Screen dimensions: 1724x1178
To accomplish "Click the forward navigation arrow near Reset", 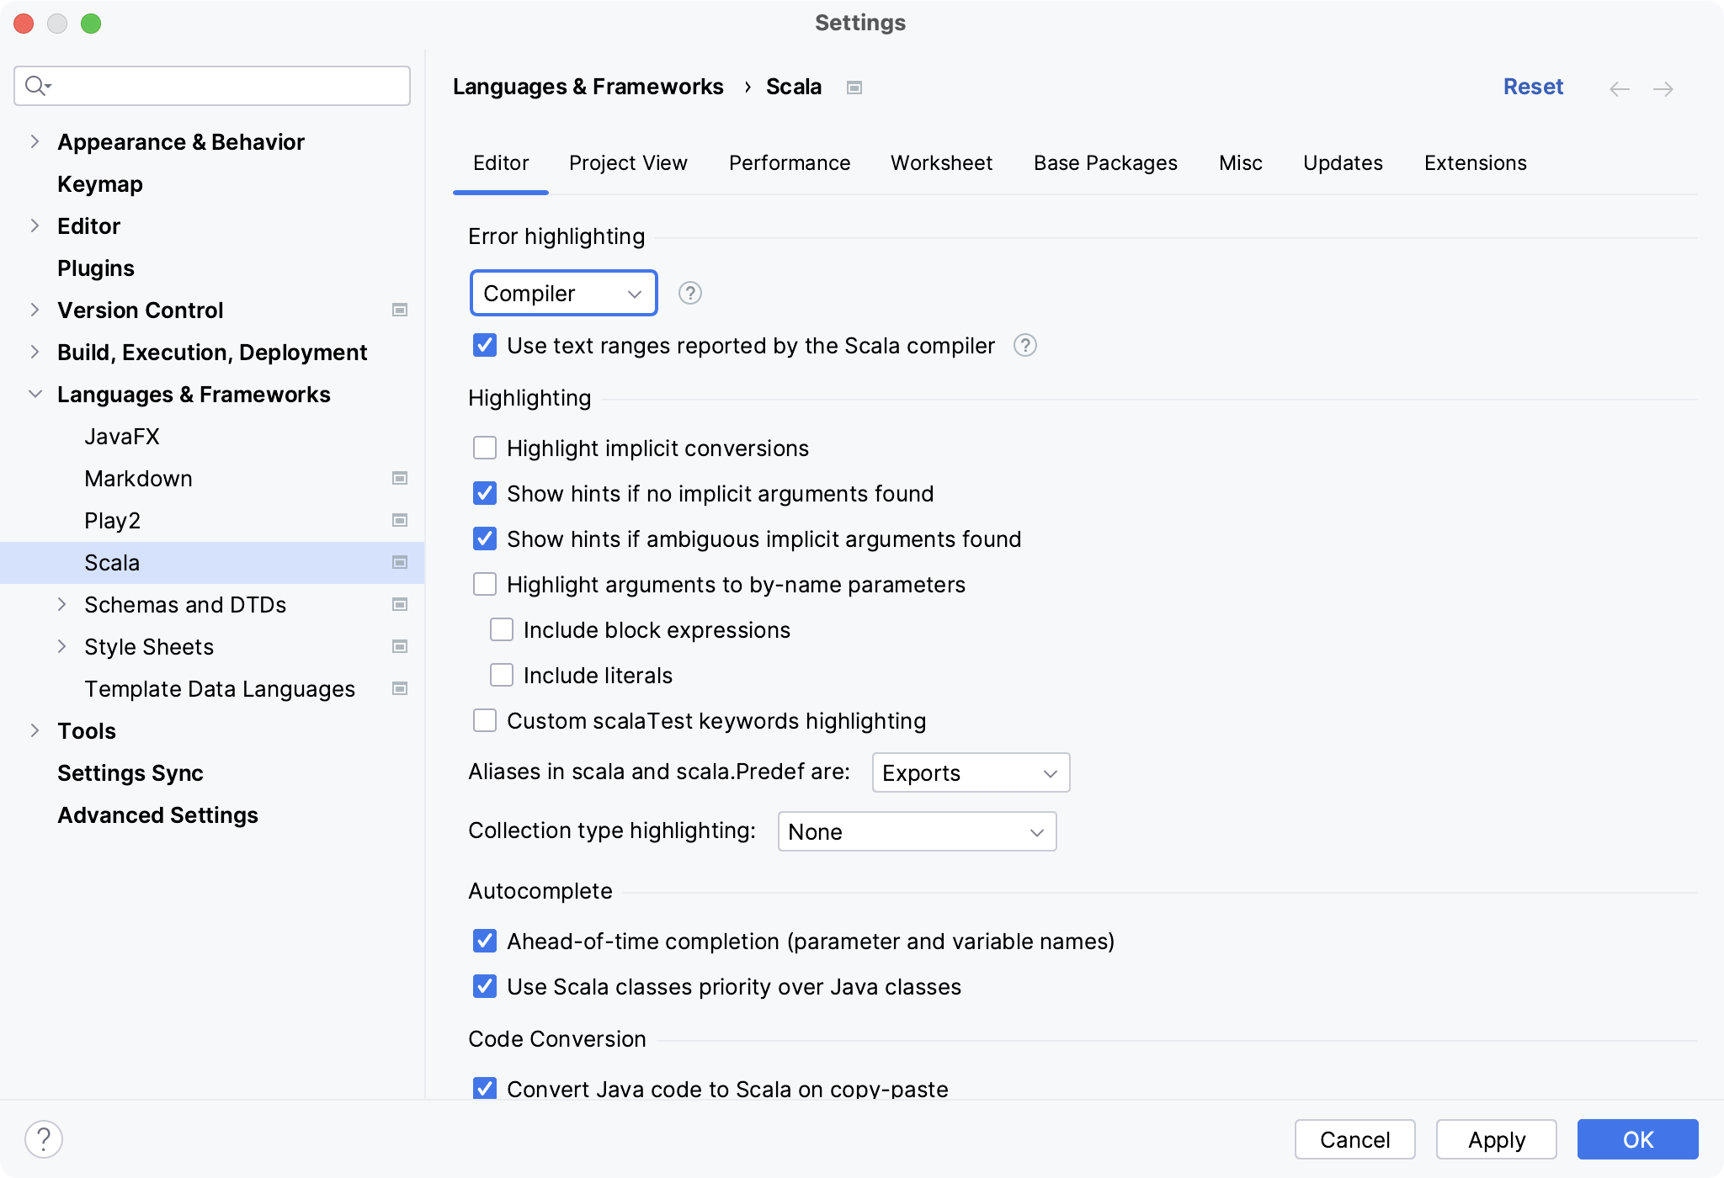I will click(1664, 88).
